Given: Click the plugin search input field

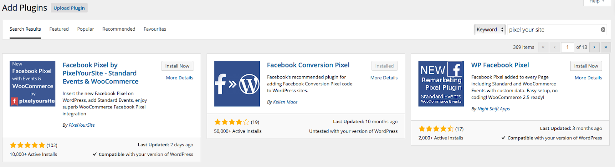Looking at the screenshot, I should click(x=553, y=29).
